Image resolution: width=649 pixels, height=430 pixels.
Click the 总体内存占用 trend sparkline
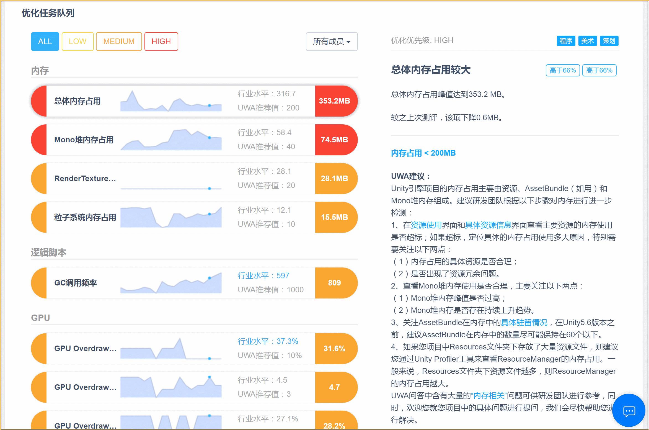pos(171,101)
